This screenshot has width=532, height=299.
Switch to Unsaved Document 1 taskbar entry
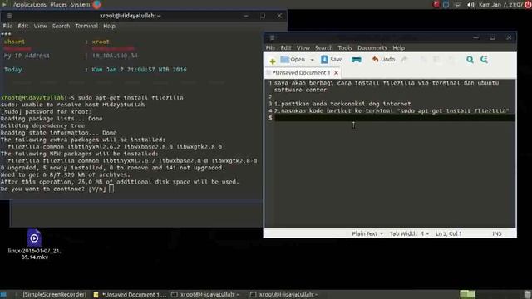point(131,294)
